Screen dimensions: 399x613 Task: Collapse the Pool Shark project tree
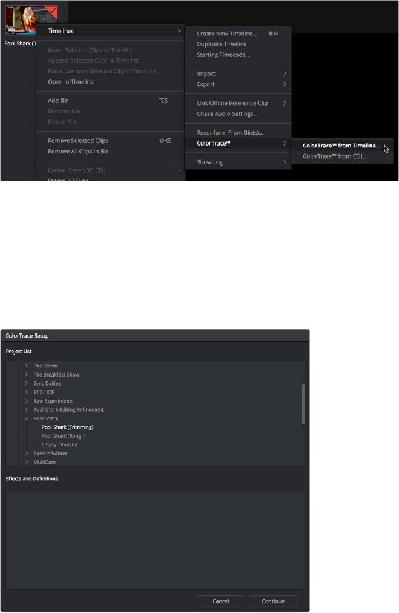(27, 418)
